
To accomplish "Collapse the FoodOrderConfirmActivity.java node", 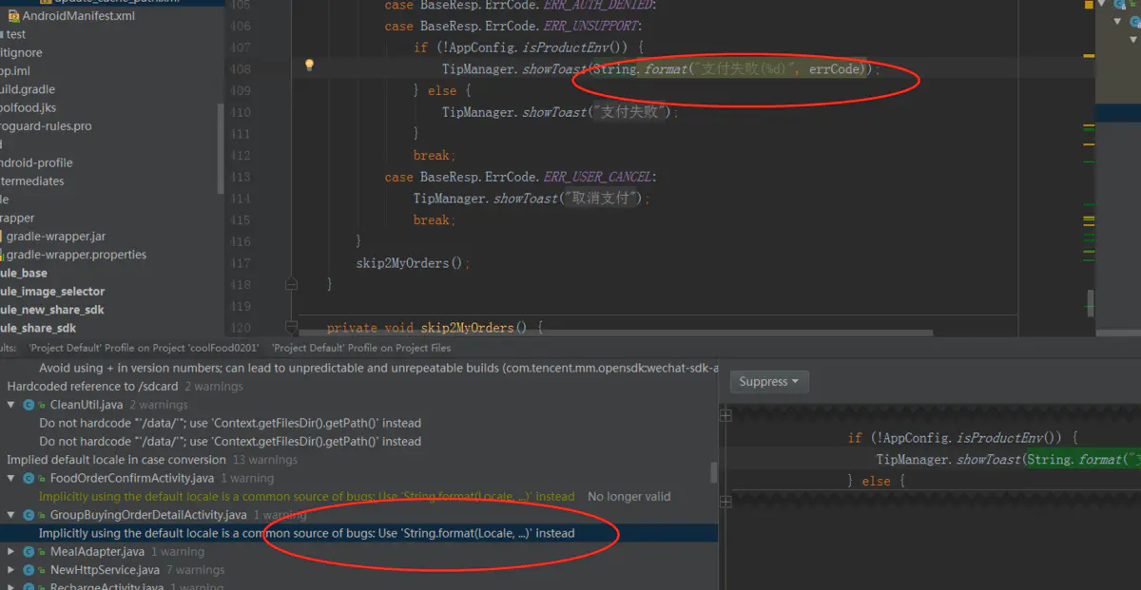I will pos(10,478).
